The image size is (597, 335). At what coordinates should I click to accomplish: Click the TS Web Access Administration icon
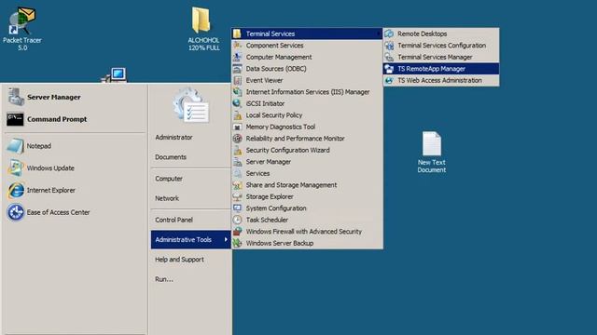tap(389, 81)
